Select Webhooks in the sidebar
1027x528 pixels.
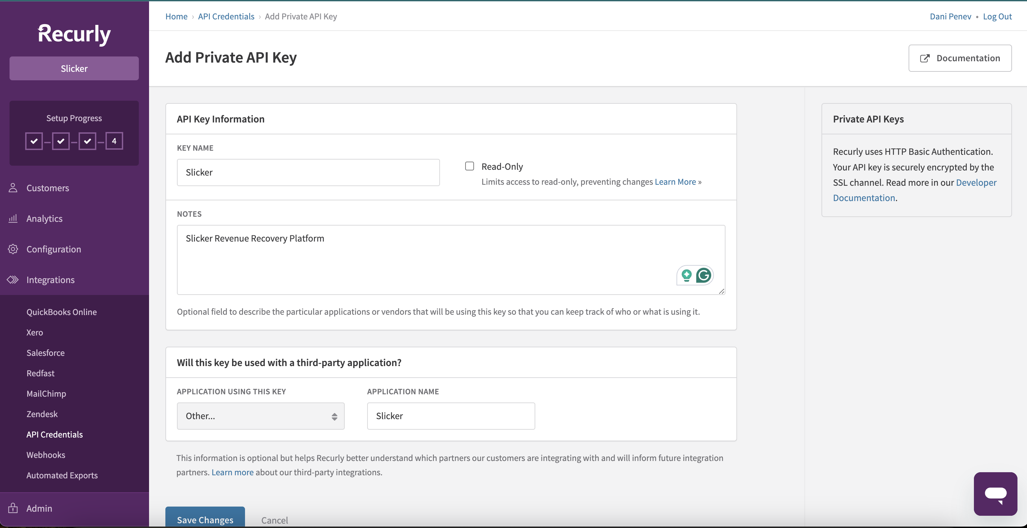click(46, 454)
